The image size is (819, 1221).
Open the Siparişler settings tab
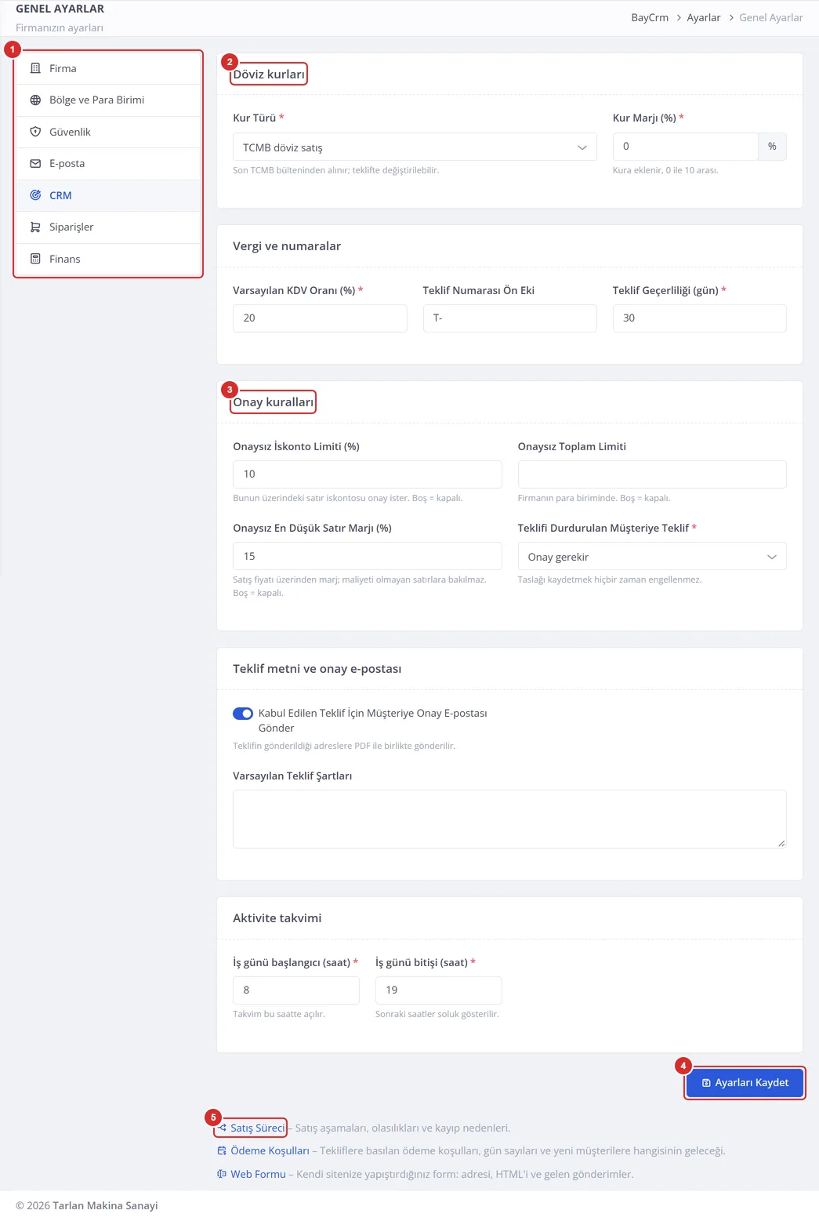(x=108, y=227)
